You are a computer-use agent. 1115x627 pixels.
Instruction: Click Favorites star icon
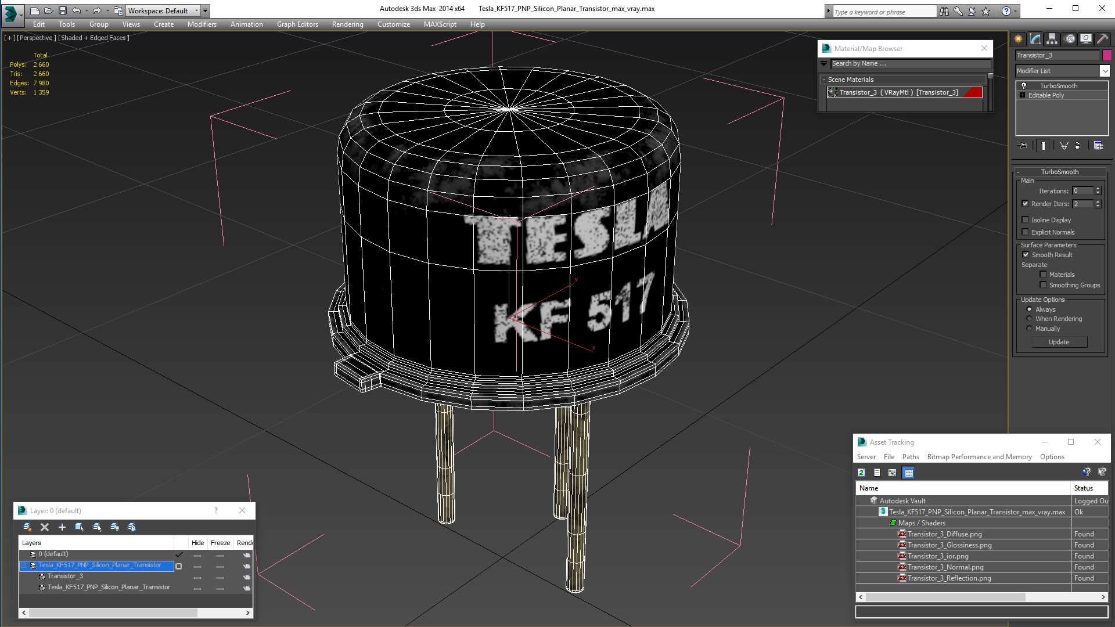(x=986, y=11)
